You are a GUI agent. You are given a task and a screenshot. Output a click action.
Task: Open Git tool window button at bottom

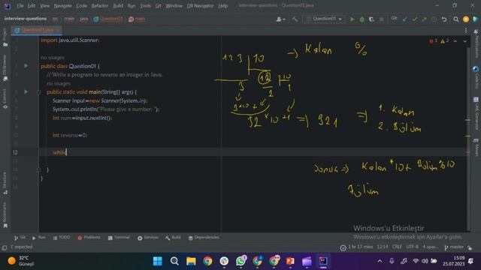(x=20, y=238)
